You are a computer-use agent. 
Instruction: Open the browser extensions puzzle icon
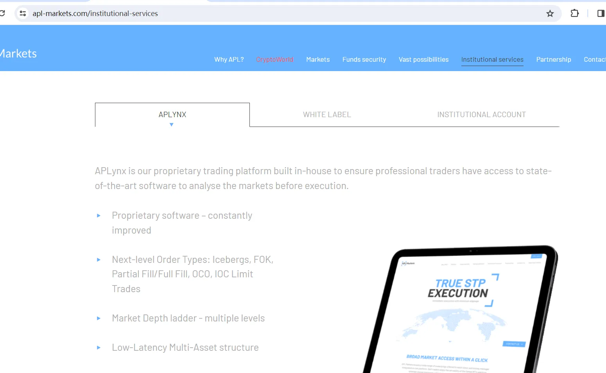(x=574, y=13)
